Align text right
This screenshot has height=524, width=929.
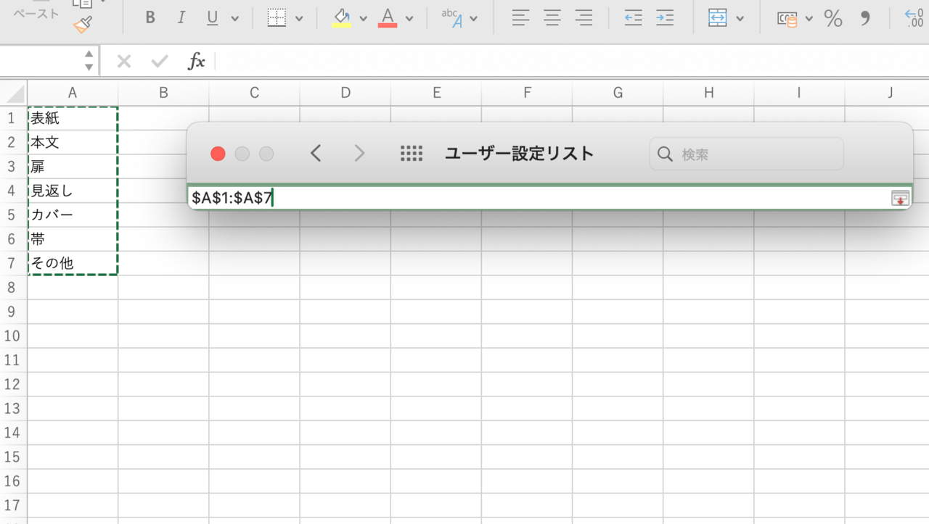click(x=584, y=18)
